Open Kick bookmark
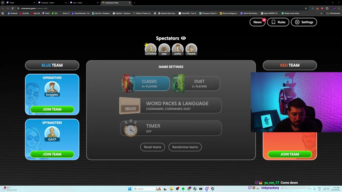 click(55, 13)
